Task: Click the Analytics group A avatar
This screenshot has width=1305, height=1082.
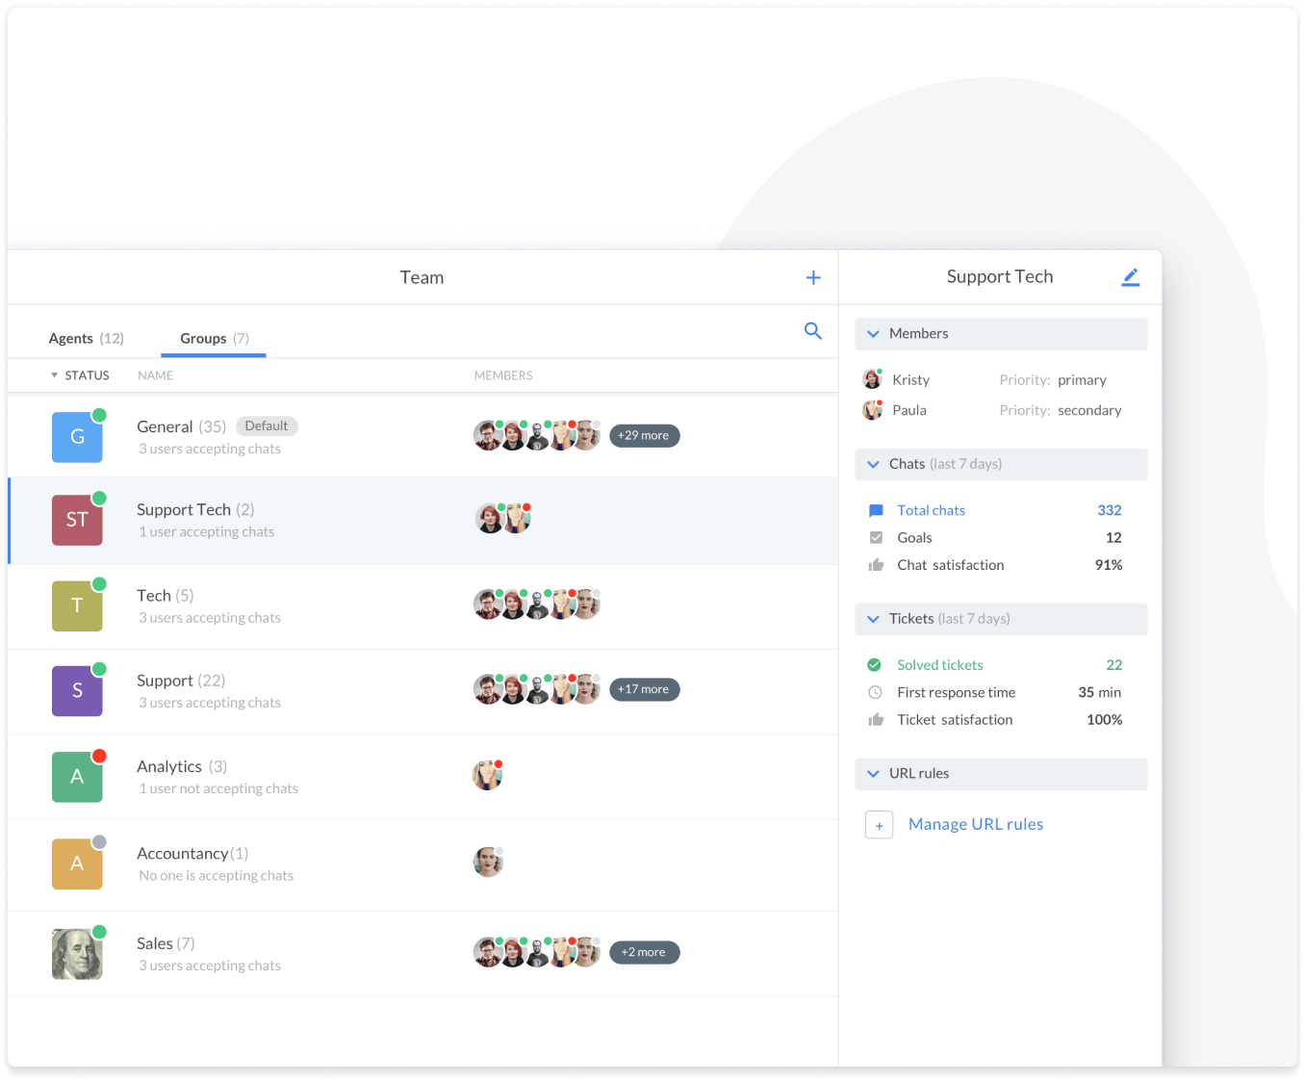Action: click(77, 777)
